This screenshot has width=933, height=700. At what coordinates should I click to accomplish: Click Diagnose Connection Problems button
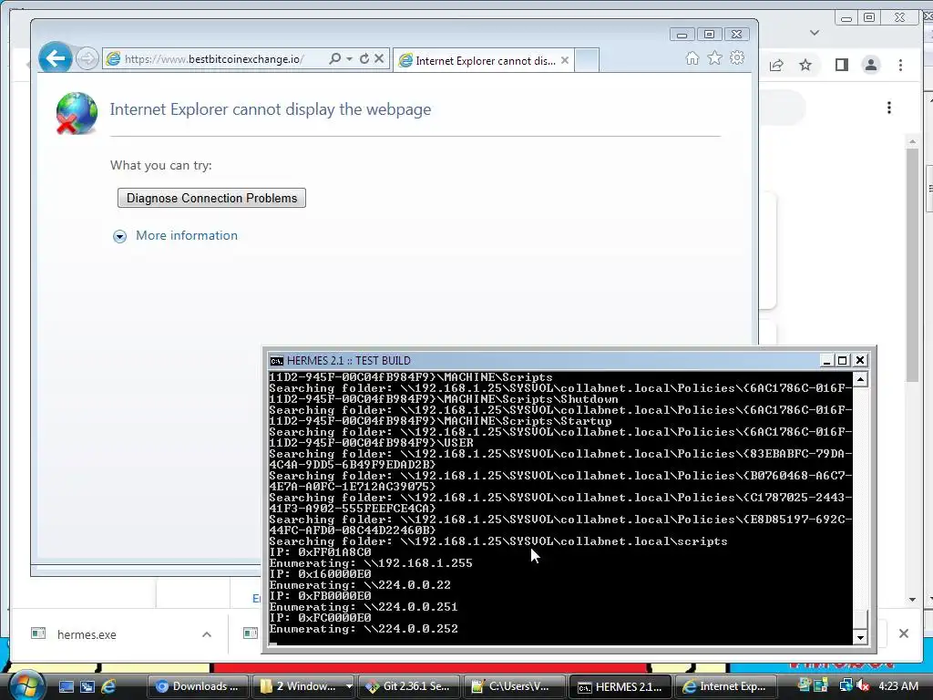pyautogui.click(x=211, y=198)
